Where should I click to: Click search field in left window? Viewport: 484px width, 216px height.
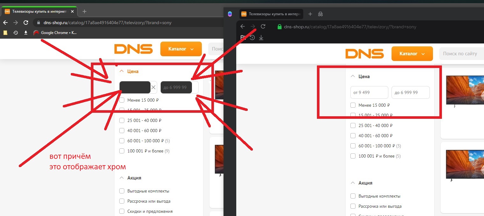point(216,49)
